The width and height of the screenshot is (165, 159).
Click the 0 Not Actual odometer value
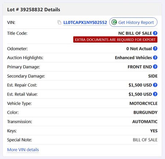139,49
